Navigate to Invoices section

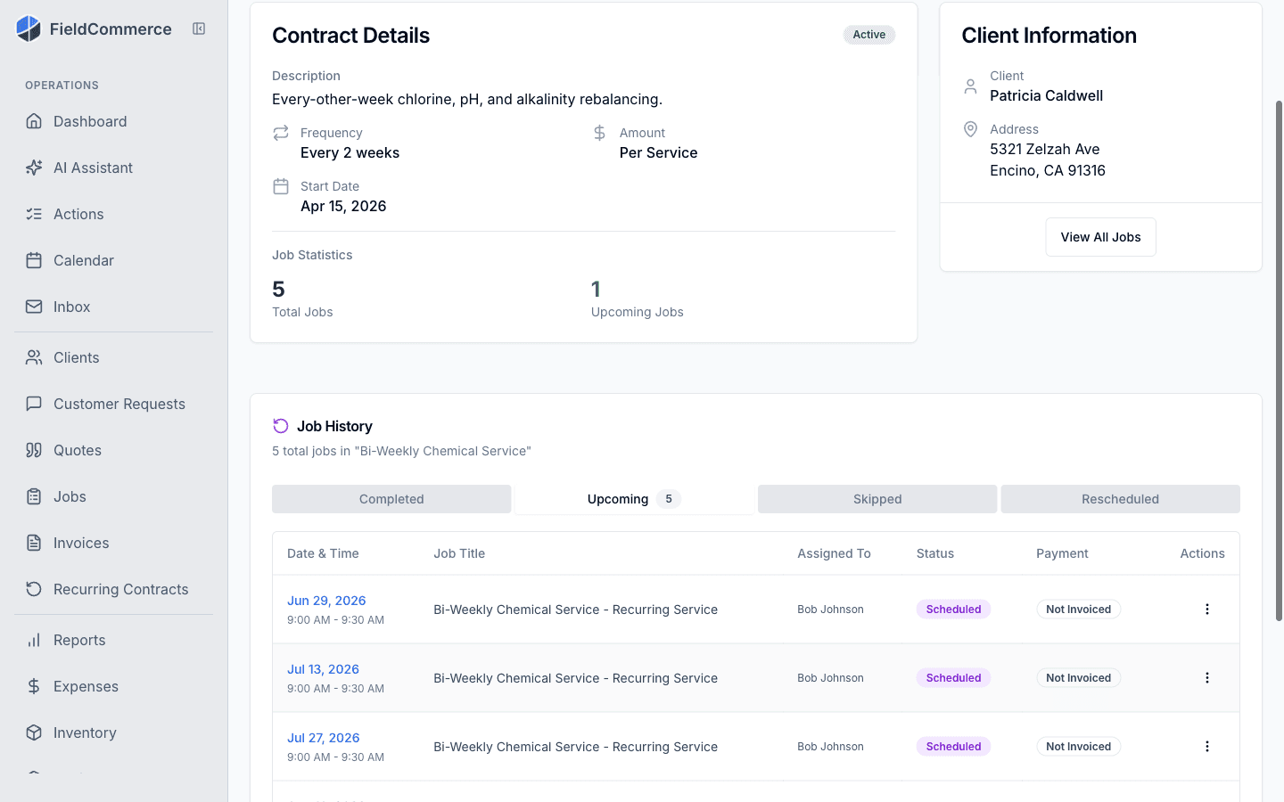[x=113, y=543]
